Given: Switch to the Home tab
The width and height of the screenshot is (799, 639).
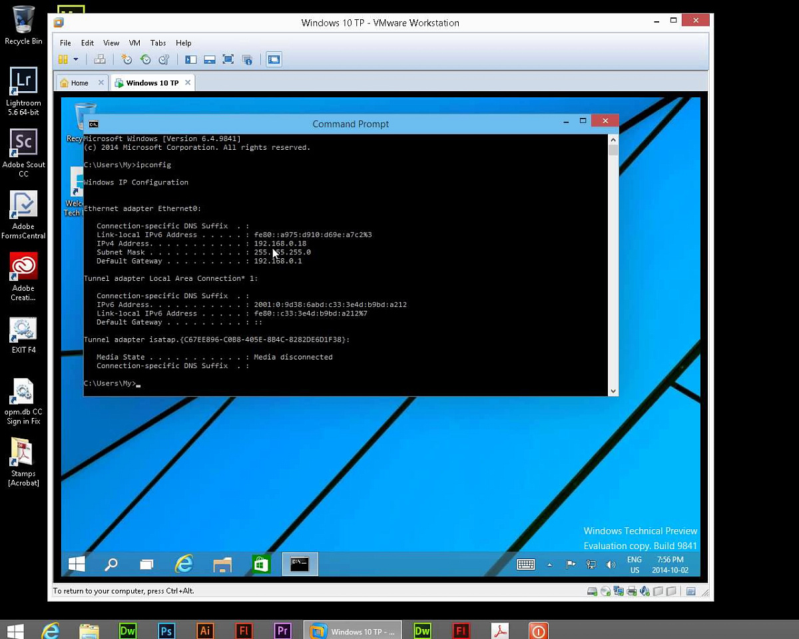Looking at the screenshot, I should click(79, 83).
